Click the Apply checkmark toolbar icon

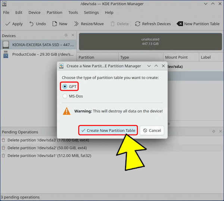7,24
